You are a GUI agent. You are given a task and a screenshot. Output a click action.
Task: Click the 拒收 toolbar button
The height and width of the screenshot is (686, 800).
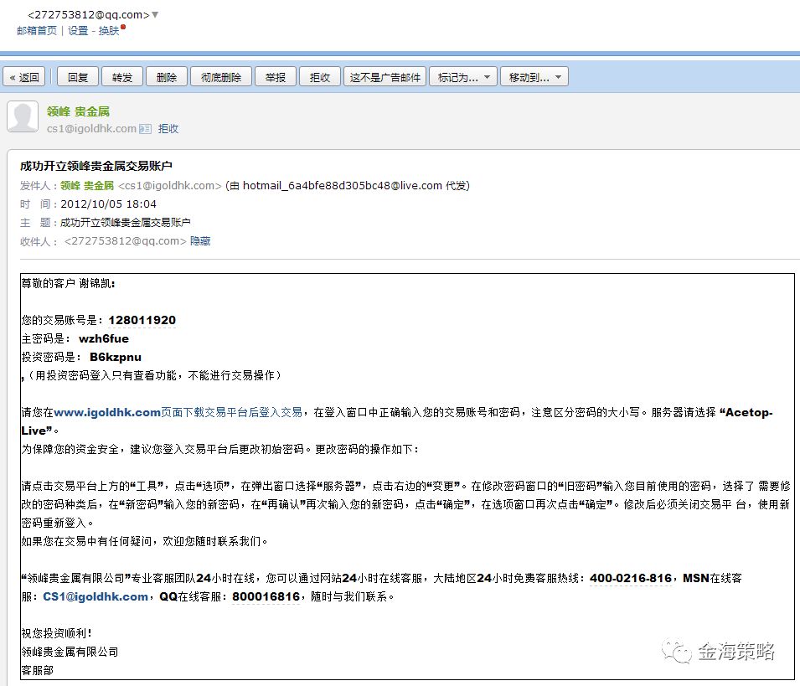(x=319, y=77)
